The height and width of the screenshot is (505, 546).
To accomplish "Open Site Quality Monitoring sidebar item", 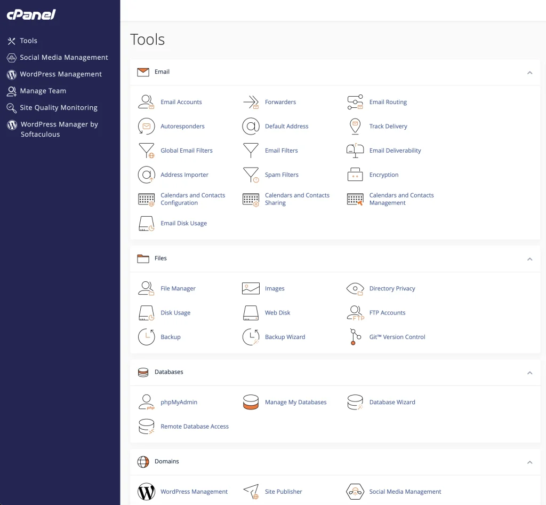I will [58, 108].
